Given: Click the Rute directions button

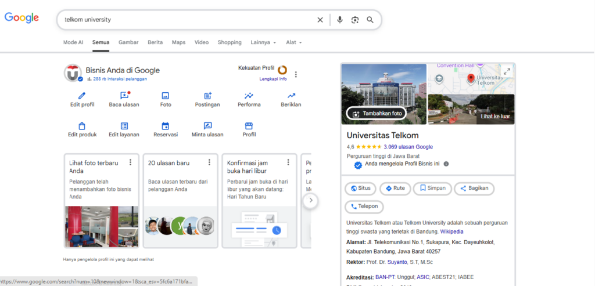Looking at the screenshot, I should (395, 189).
